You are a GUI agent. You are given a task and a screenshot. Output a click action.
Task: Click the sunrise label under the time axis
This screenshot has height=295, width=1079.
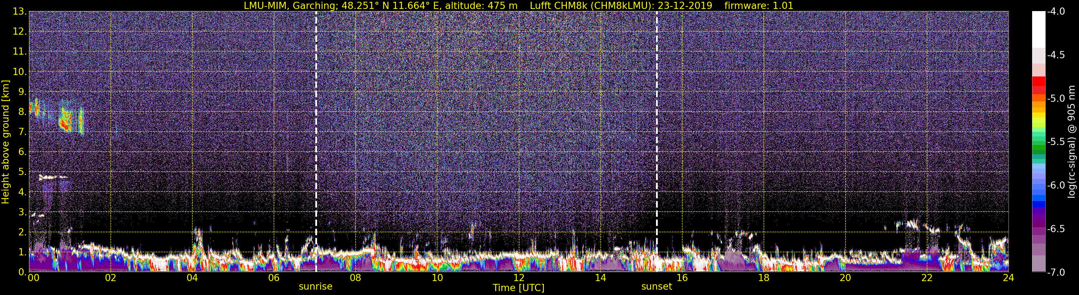[315, 287]
